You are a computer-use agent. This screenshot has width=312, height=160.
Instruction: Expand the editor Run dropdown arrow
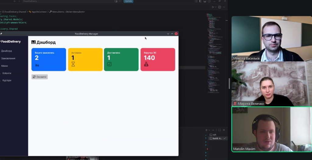pyautogui.click(x=216, y=7)
